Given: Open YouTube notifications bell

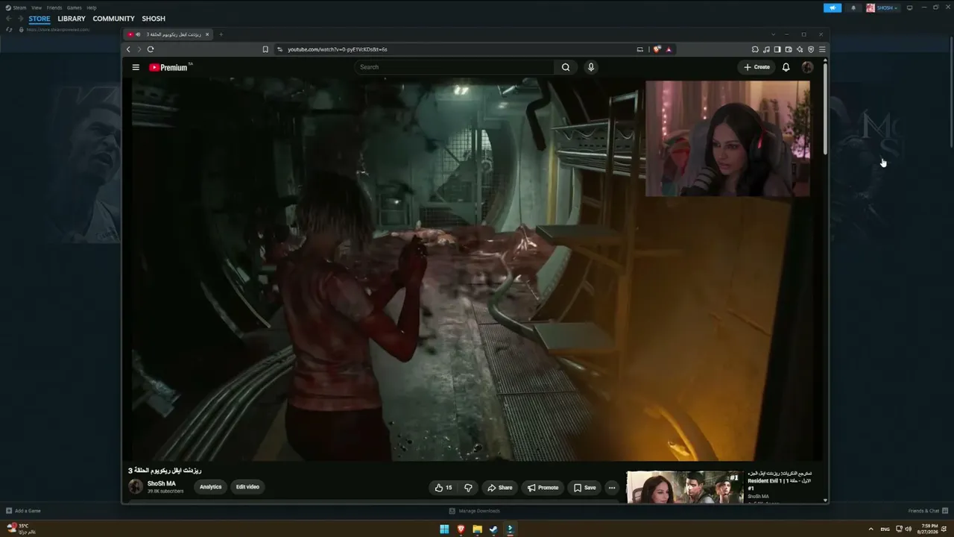Looking at the screenshot, I should (786, 67).
